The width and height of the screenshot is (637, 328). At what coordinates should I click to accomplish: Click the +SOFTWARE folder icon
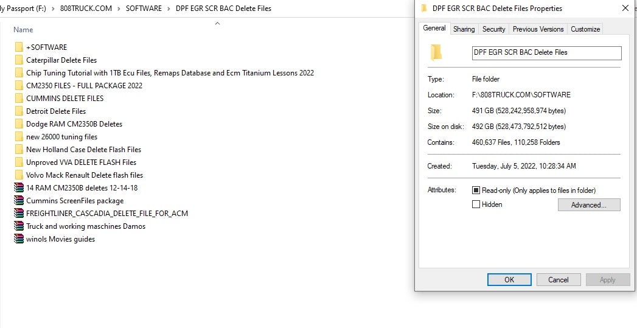pyautogui.click(x=18, y=47)
